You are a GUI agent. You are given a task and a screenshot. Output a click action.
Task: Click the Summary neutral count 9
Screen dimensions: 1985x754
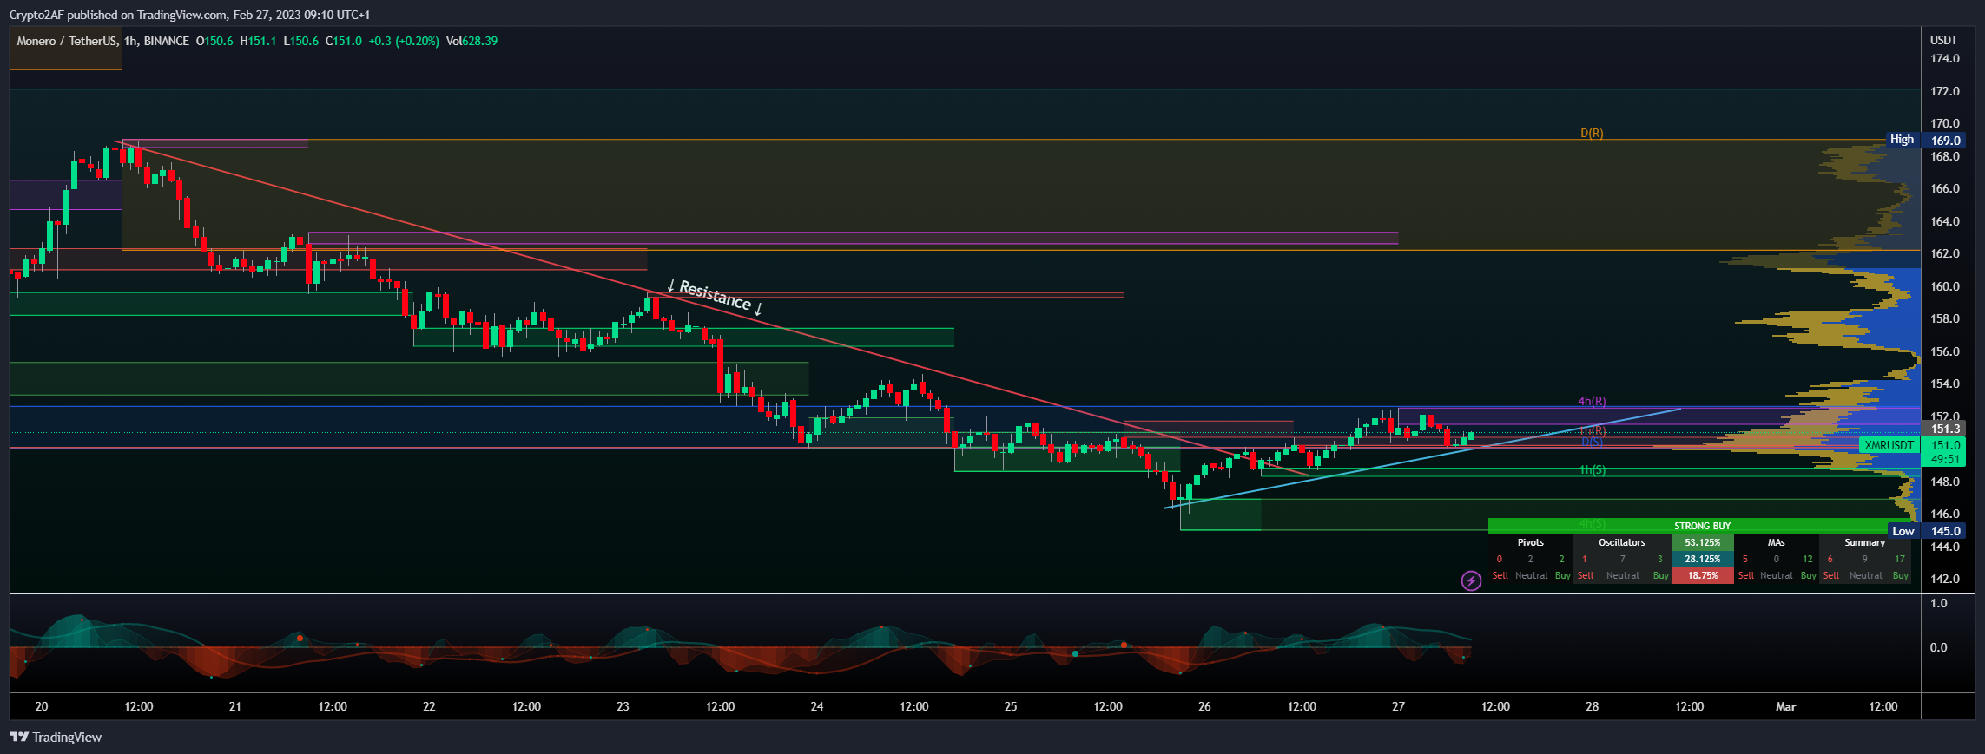[x=1864, y=559]
